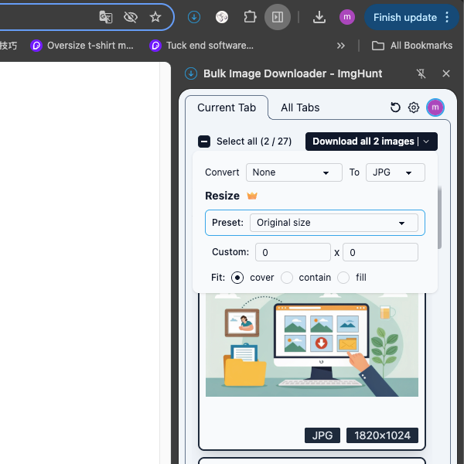Image resolution: width=464 pixels, height=464 pixels.
Task: Select the contain fit option
Action: point(287,277)
